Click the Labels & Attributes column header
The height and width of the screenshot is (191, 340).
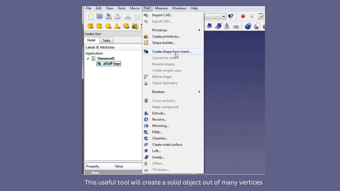tap(103, 47)
